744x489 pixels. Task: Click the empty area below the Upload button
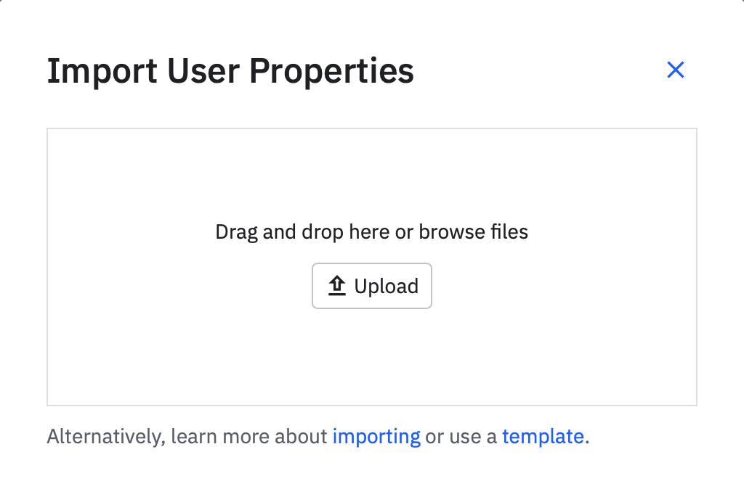372,356
